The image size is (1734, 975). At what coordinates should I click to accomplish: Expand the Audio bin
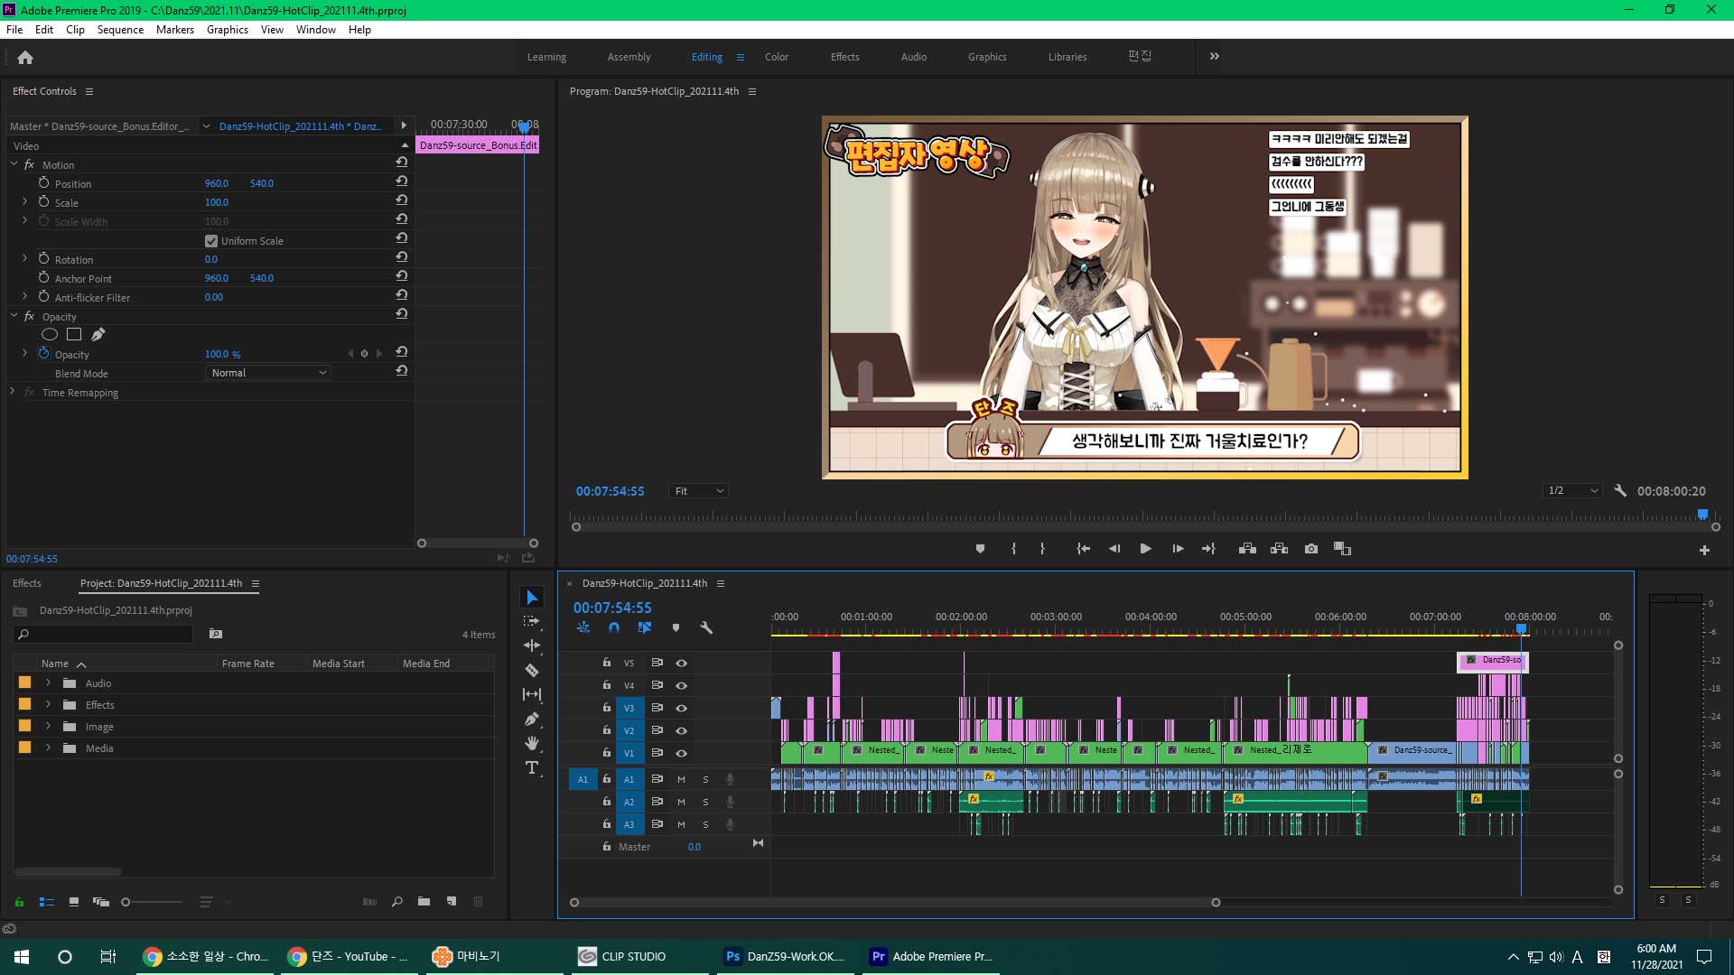(48, 683)
